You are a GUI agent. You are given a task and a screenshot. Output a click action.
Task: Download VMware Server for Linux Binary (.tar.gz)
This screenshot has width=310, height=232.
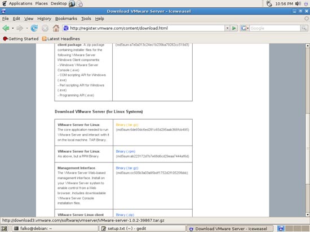(x=127, y=125)
